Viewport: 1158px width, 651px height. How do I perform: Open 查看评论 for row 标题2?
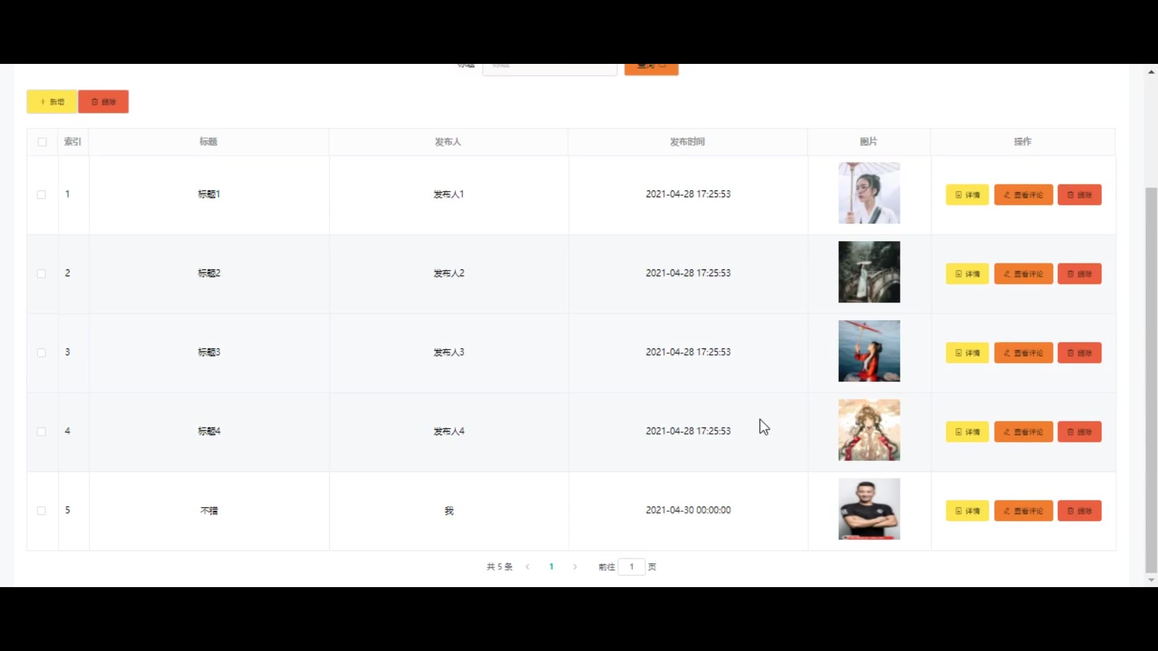pyautogui.click(x=1023, y=274)
